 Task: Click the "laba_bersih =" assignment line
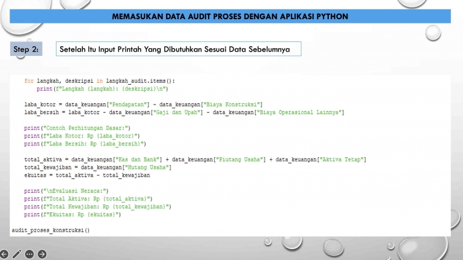(x=184, y=112)
